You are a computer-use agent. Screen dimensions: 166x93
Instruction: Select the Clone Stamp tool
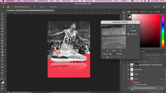click(2, 40)
